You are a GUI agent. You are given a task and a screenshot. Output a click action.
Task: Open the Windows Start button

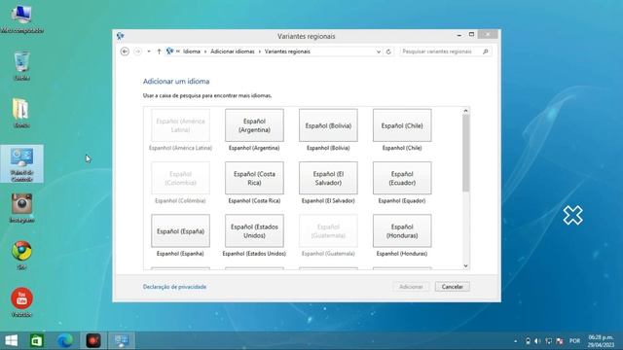coord(11,341)
